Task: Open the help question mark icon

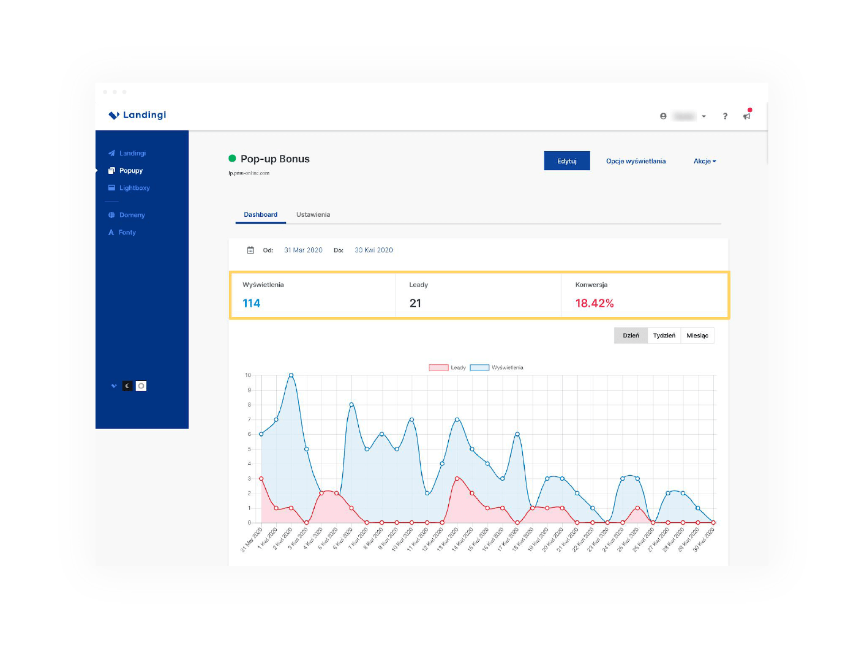Action: pyautogui.click(x=725, y=116)
